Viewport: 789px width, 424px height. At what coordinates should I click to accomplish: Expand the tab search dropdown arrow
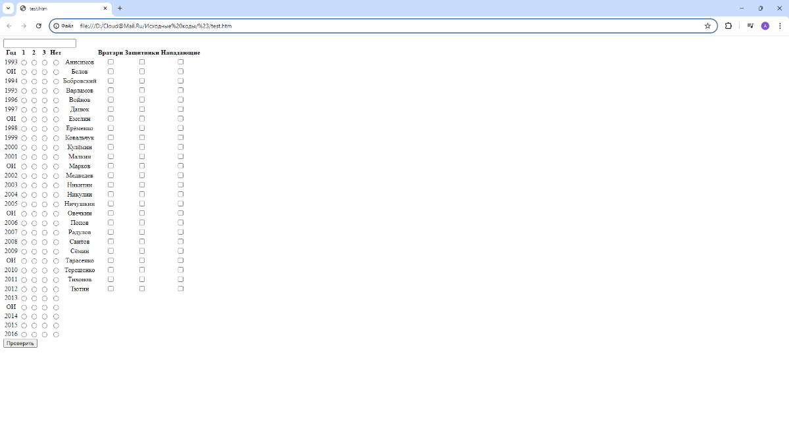(8, 8)
